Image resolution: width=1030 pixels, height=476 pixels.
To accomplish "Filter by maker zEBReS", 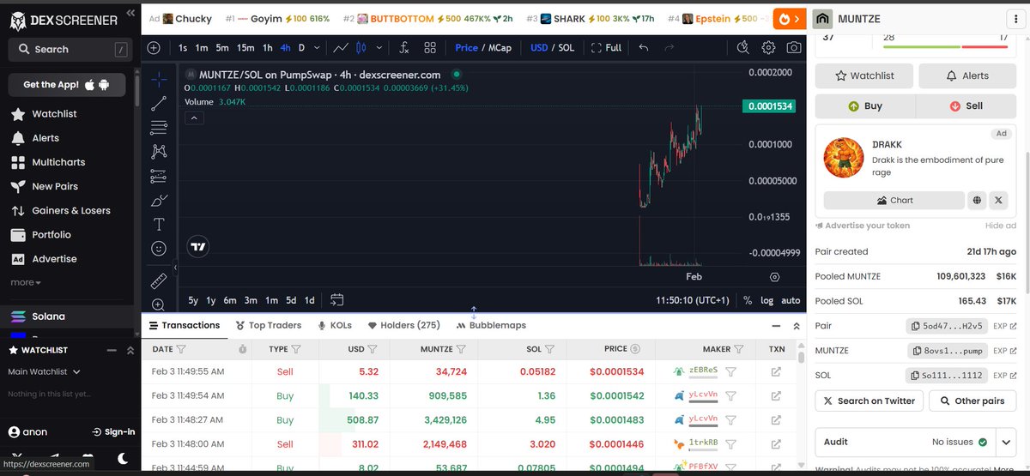I will coord(730,371).
